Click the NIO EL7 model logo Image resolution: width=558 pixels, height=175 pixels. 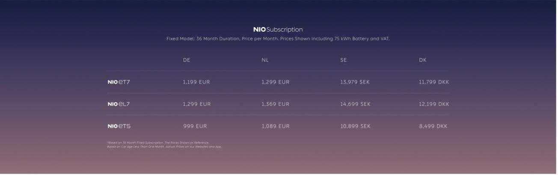coord(119,104)
